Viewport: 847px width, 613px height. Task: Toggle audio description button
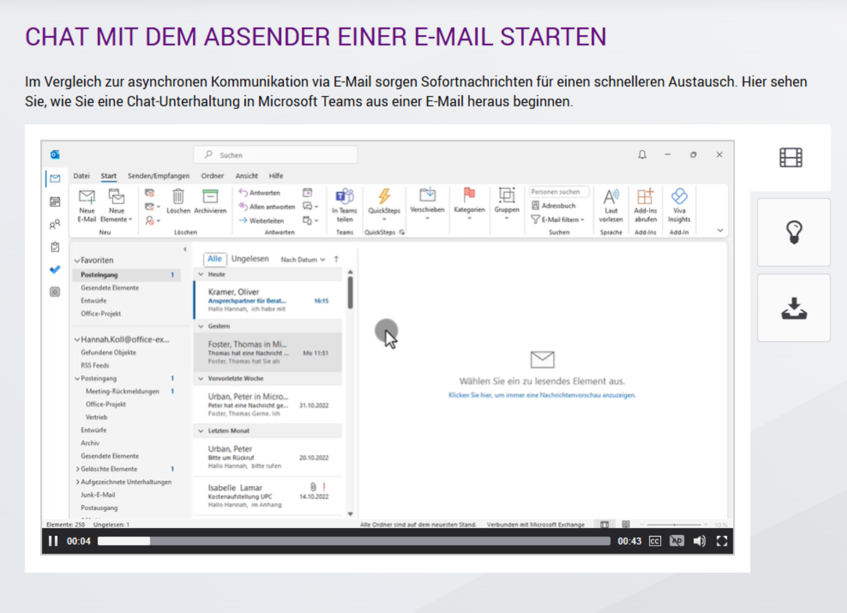click(677, 541)
